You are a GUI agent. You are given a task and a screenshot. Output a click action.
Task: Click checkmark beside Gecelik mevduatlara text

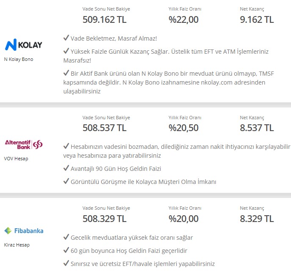(x=66, y=237)
